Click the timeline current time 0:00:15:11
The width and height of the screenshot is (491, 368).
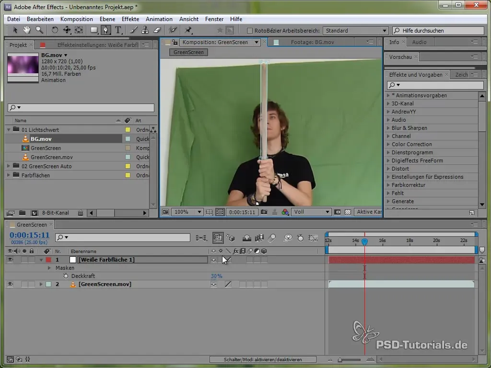point(29,235)
